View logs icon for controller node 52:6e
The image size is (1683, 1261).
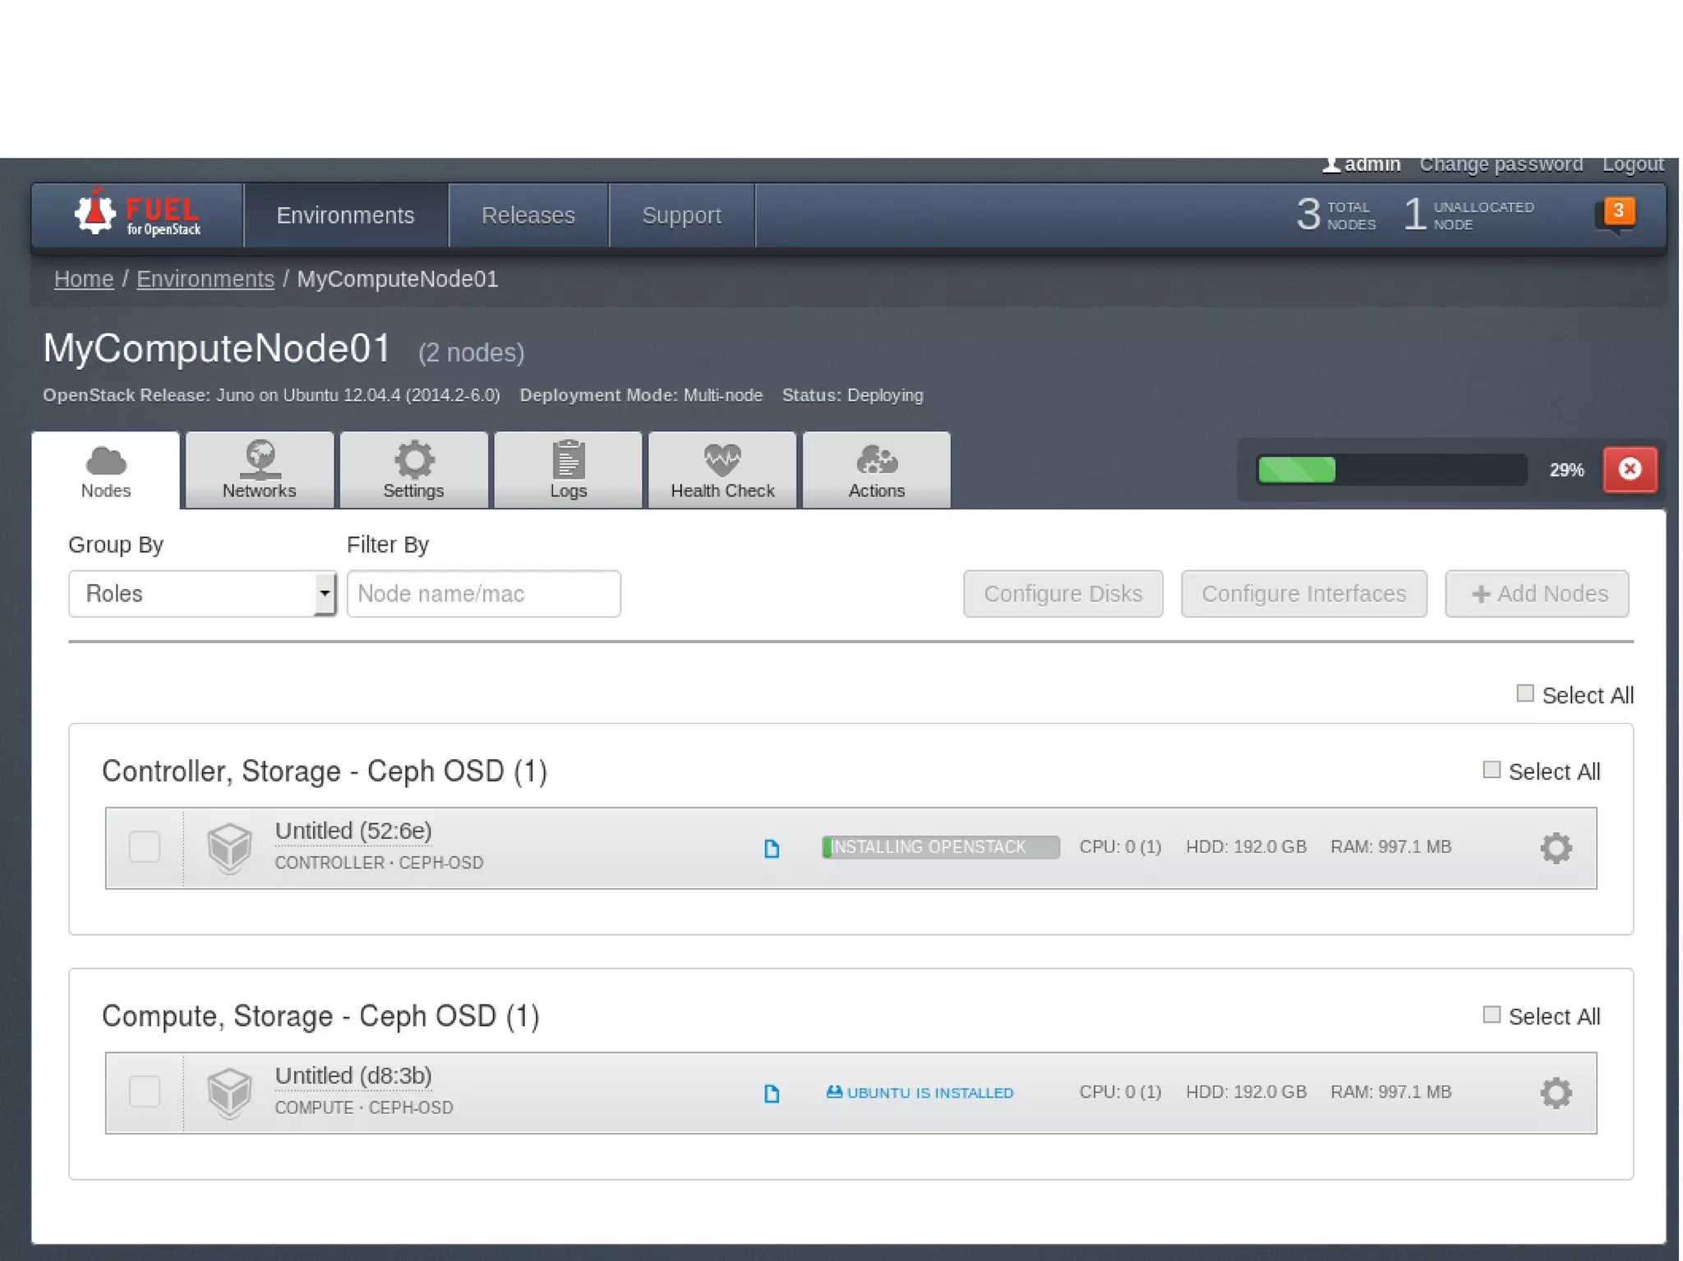click(x=771, y=849)
